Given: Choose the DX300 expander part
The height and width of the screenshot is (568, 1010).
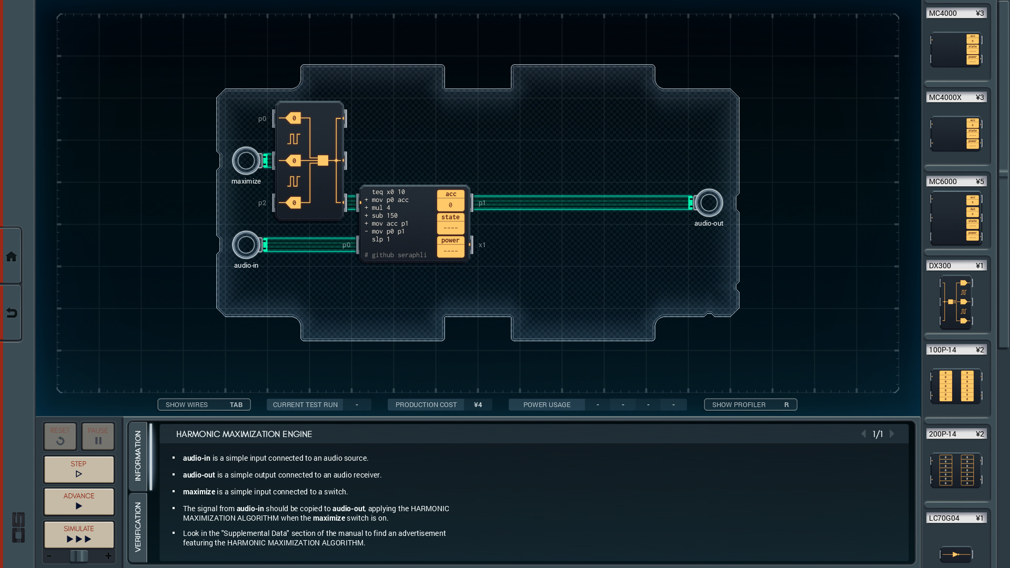Looking at the screenshot, I should [x=956, y=302].
